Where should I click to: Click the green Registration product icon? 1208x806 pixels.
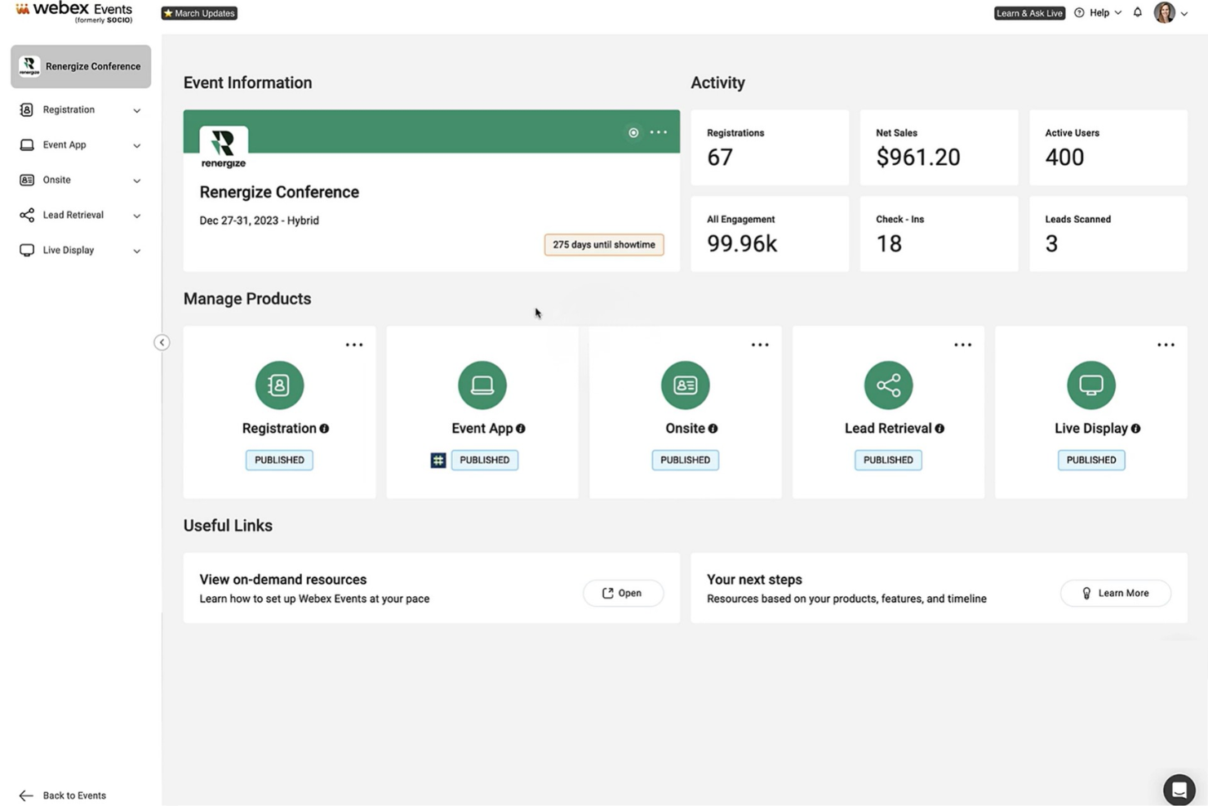[279, 385]
